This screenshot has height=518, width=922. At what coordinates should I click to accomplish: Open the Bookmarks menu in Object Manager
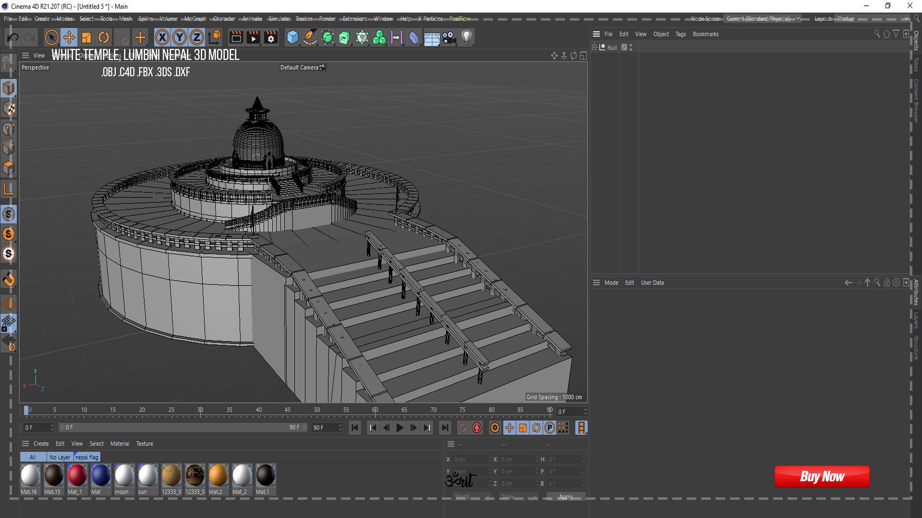705,34
